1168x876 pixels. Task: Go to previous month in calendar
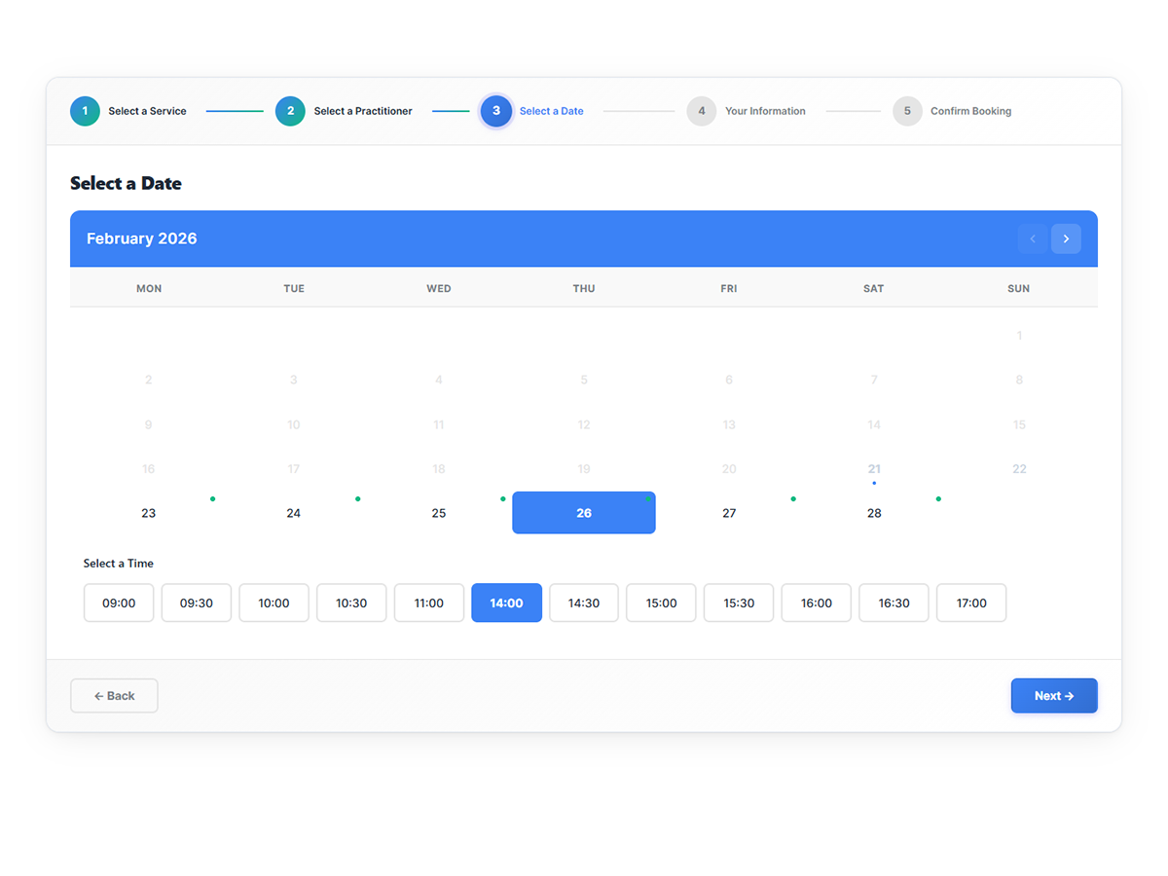pyautogui.click(x=1033, y=238)
